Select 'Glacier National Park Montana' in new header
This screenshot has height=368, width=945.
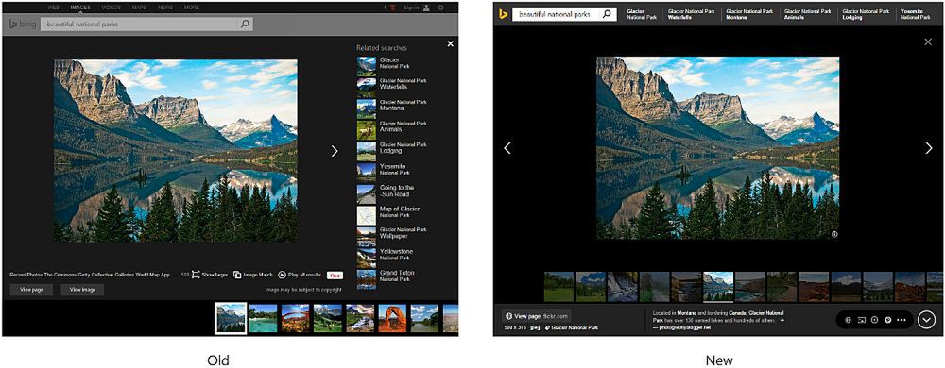coord(749,14)
